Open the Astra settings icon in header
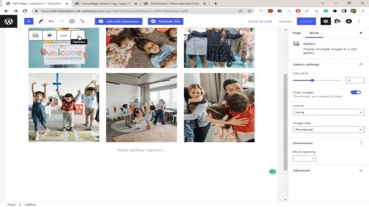 click(x=349, y=21)
